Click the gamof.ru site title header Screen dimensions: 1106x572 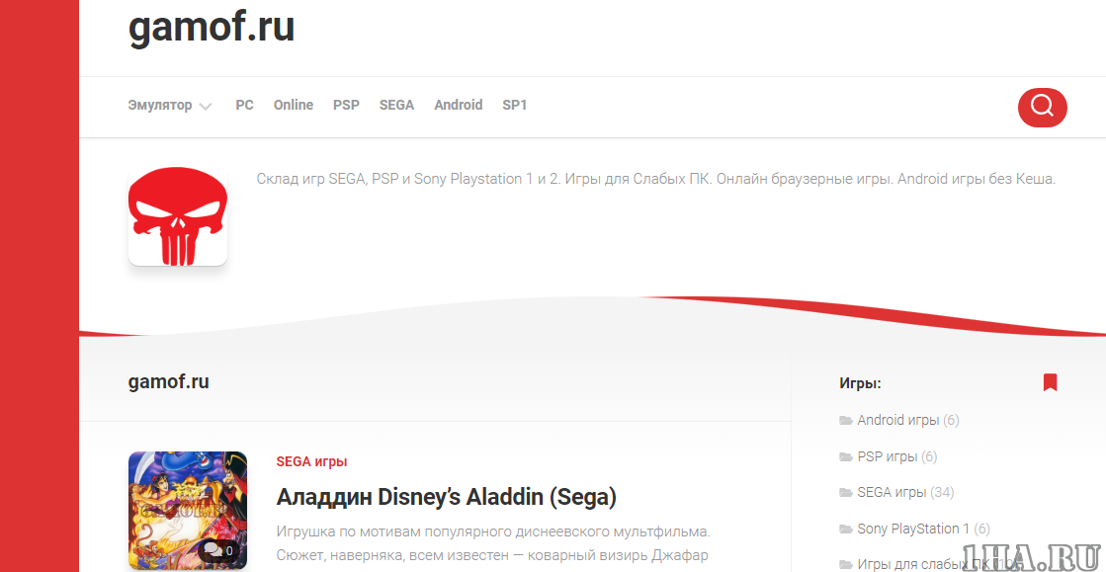(x=212, y=28)
